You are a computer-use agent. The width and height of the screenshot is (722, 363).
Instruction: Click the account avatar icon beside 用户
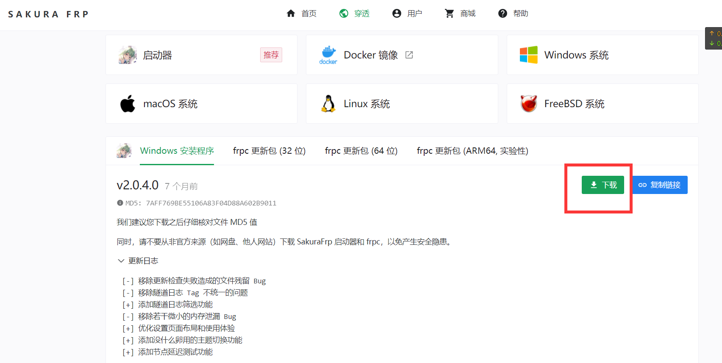397,14
